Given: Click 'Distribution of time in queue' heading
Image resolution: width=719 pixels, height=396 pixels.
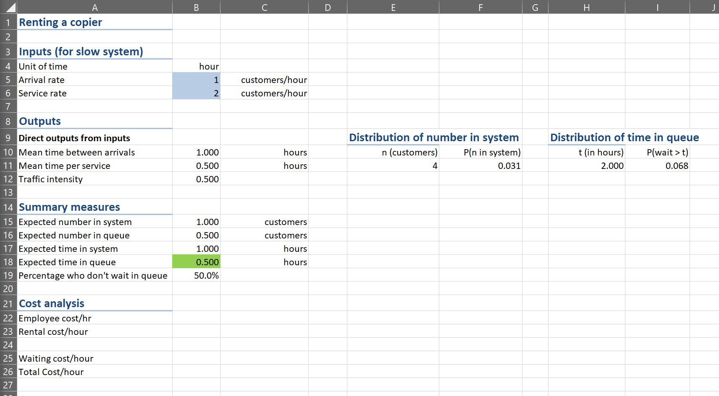Looking at the screenshot, I should (625, 137).
